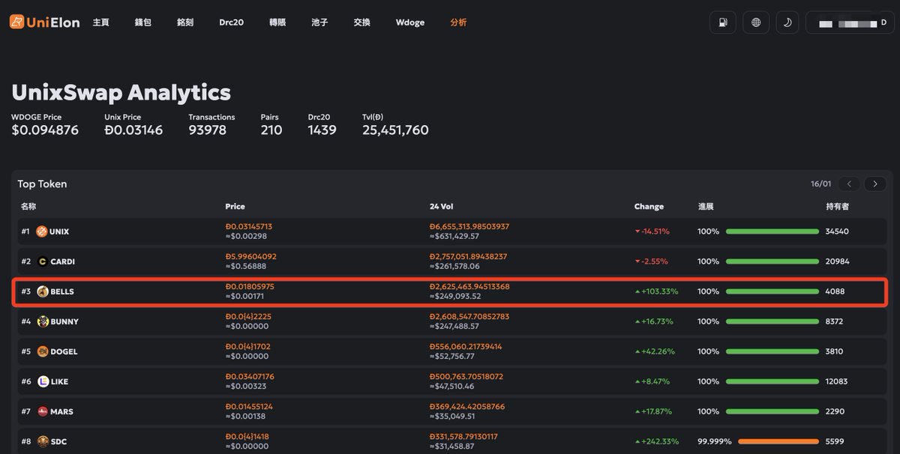Open the CARDI token name

click(x=63, y=261)
